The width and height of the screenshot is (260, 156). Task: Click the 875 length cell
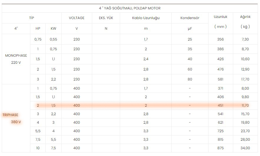pyautogui.click(x=221, y=148)
